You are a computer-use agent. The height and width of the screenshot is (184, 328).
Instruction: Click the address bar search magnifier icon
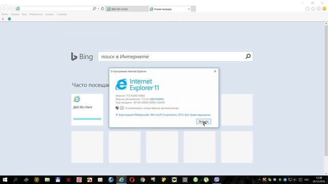tap(94, 9)
